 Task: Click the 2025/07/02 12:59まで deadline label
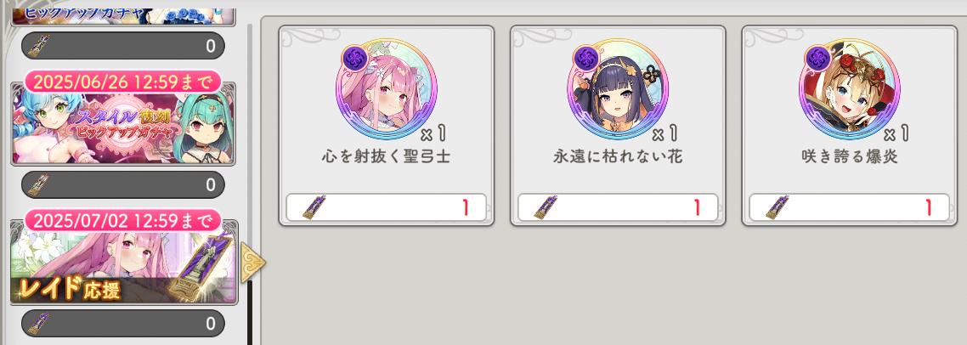tap(122, 220)
